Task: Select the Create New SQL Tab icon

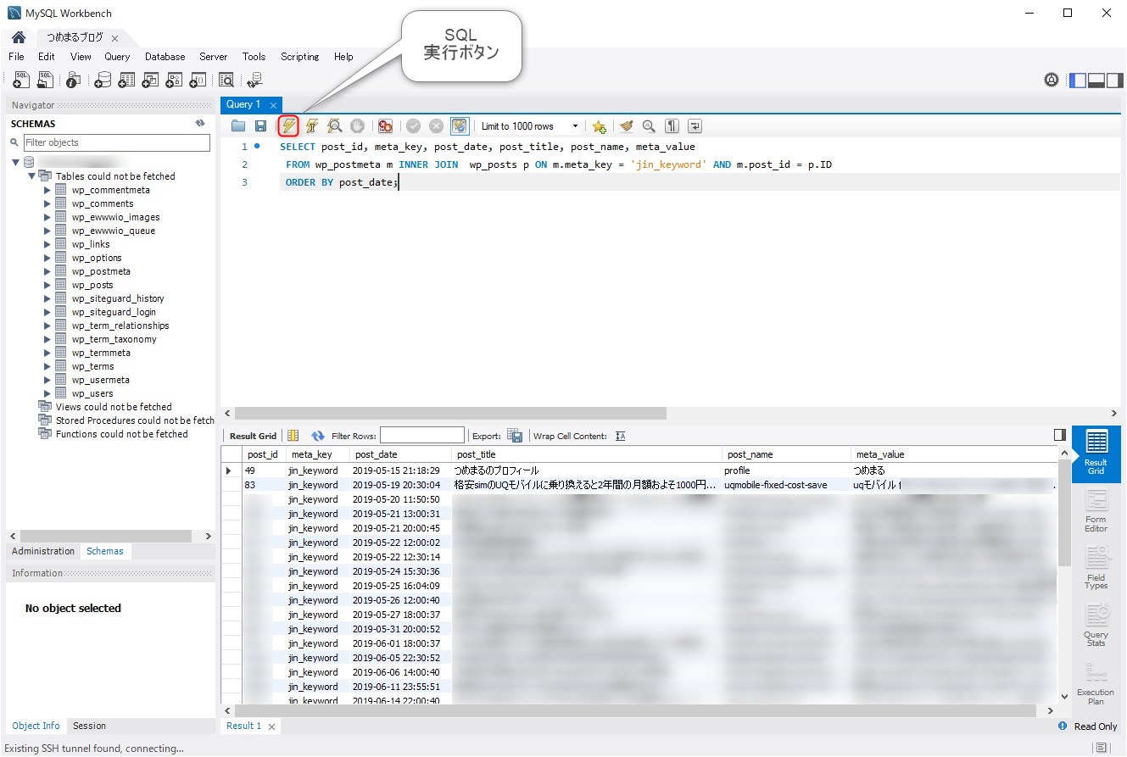Action: click(20, 79)
